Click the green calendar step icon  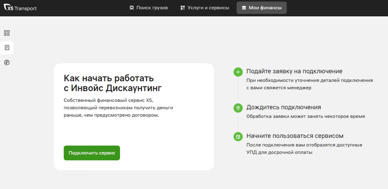pyautogui.click(x=238, y=137)
